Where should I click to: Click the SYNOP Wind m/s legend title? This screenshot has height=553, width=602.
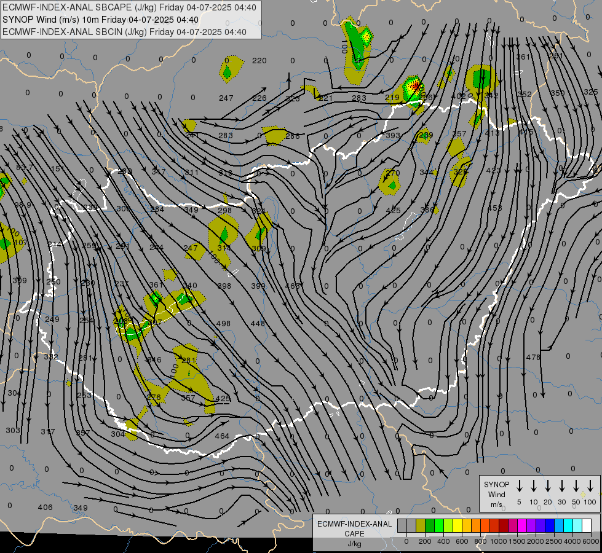point(496,494)
